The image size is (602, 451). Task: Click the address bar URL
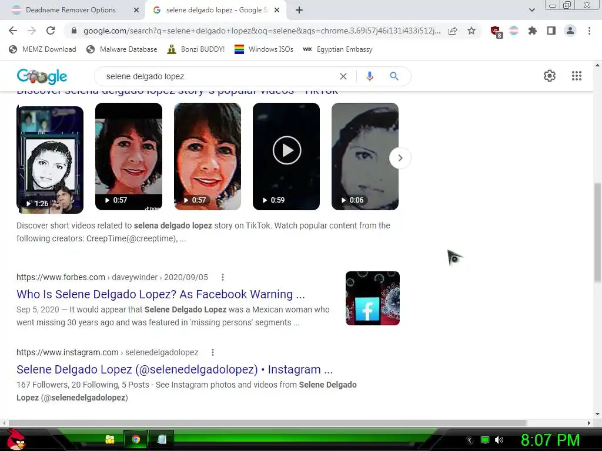[262, 31]
